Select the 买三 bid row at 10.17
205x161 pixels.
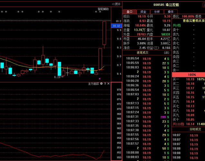[x=188, y=88]
